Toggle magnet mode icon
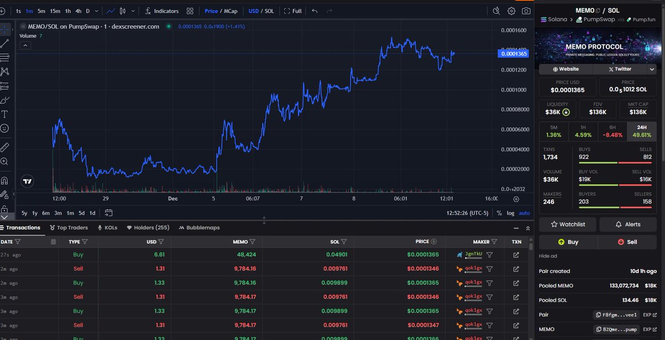This screenshot has height=340, width=665. click(4, 180)
